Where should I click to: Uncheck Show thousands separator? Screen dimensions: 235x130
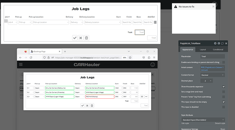[223, 86]
